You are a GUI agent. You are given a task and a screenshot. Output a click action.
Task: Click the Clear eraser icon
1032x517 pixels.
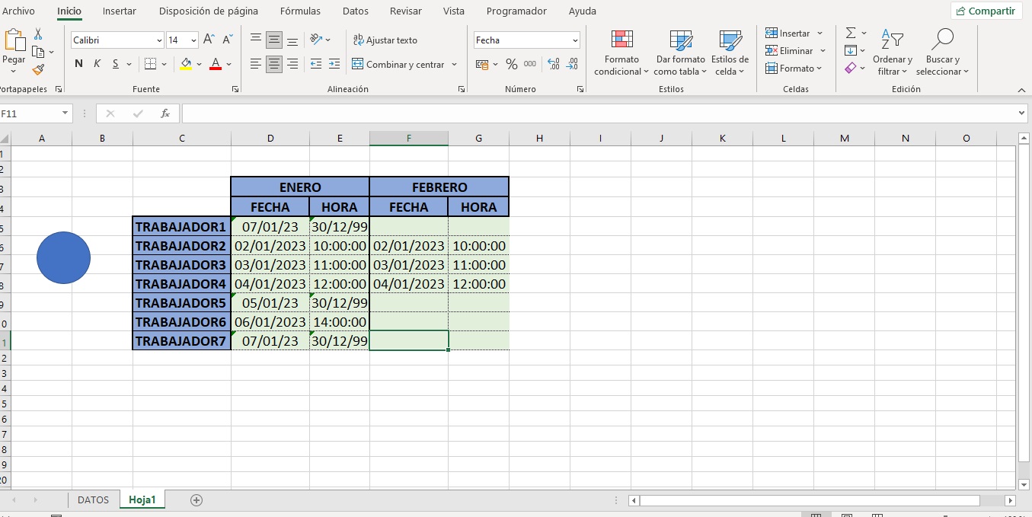click(851, 68)
